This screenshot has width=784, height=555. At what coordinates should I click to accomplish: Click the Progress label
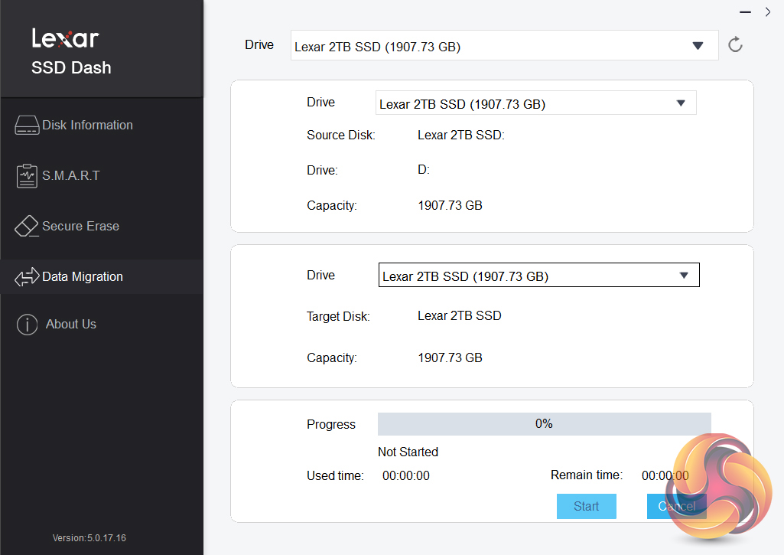[331, 424]
